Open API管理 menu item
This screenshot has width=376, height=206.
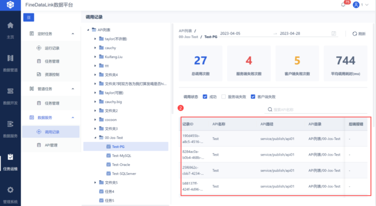(x=51, y=145)
